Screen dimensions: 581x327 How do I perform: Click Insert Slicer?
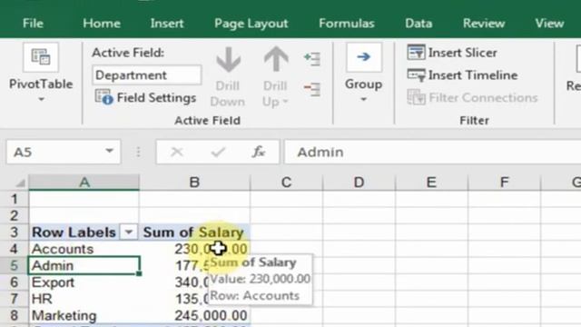pos(452,53)
